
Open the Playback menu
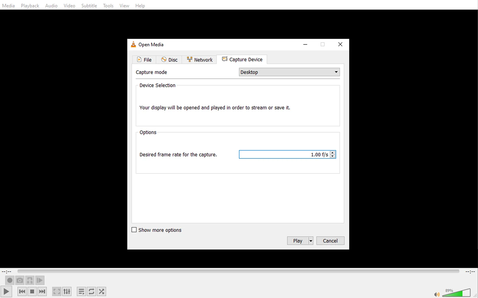[30, 6]
